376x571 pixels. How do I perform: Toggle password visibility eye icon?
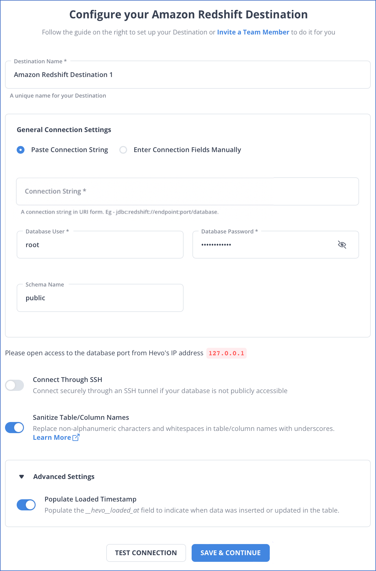click(x=342, y=245)
